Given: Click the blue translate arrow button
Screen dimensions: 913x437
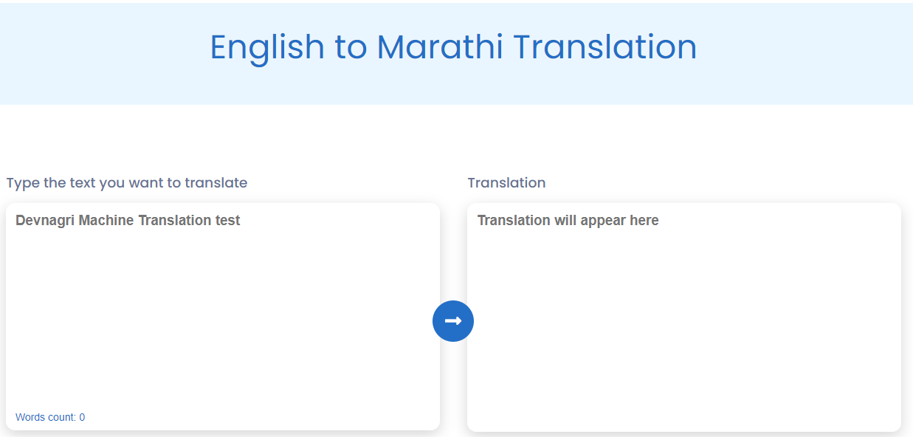Looking at the screenshot, I should pos(452,321).
